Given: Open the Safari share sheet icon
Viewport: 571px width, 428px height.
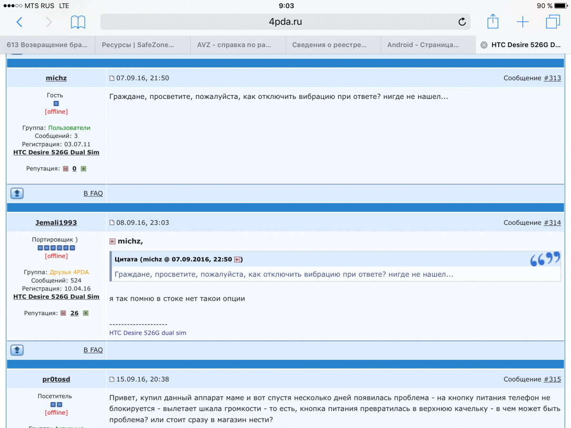Looking at the screenshot, I should (x=493, y=21).
